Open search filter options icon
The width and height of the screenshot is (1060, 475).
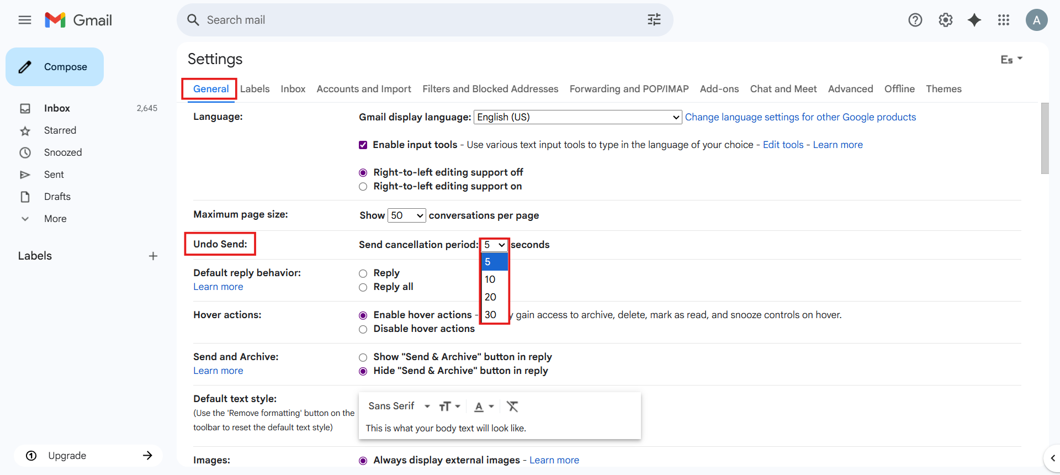click(x=654, y=20)
